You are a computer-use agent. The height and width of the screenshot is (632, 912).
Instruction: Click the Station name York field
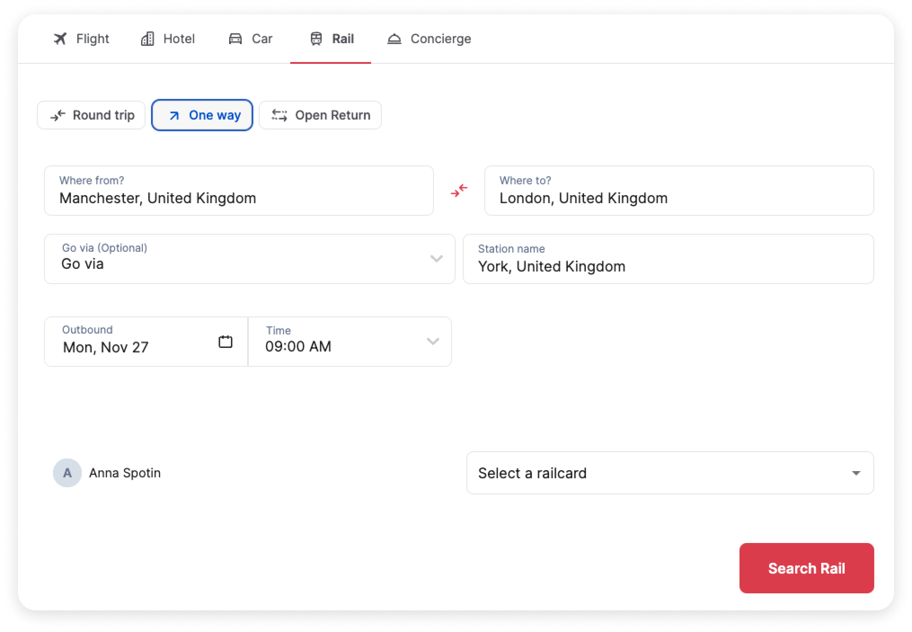pyautogui.click(x=668, y=259)
